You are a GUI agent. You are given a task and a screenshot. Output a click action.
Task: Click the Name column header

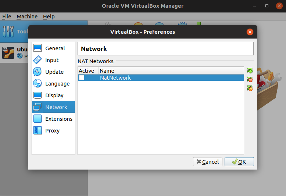point(171,71)
